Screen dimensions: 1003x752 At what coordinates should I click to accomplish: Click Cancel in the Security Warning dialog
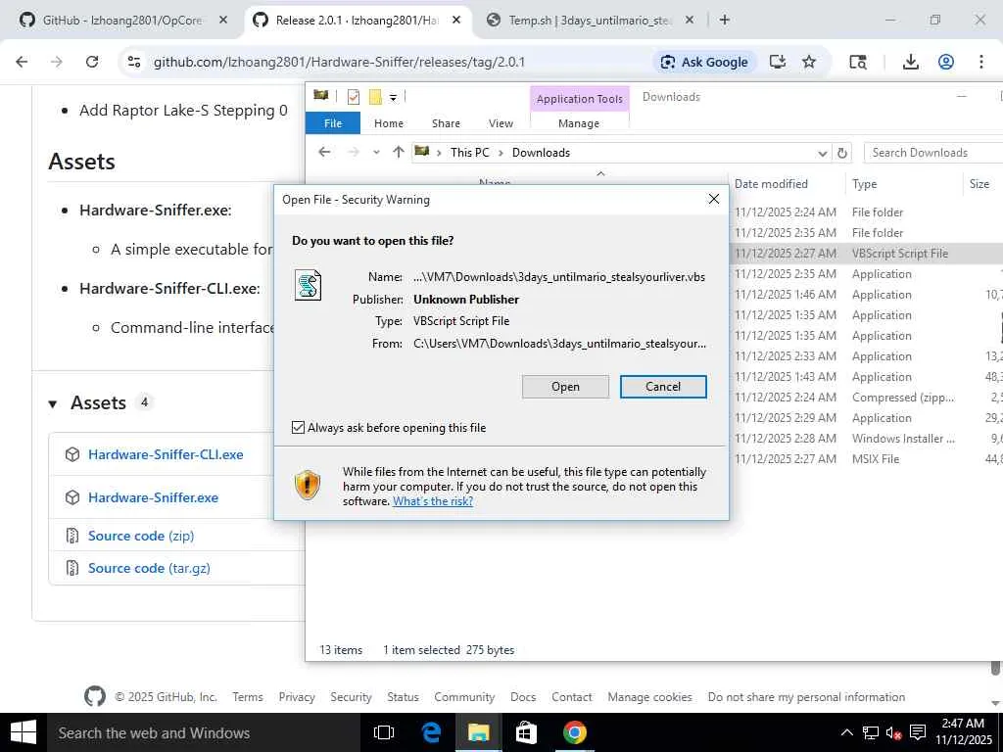click(663, 387)
